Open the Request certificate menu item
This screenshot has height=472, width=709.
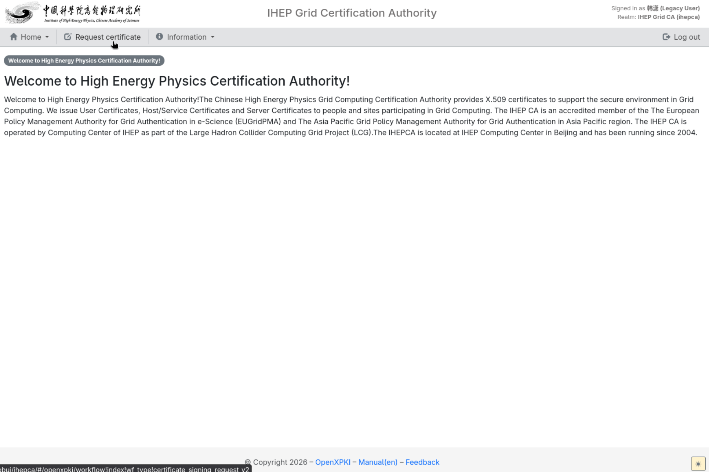point(102,37)
